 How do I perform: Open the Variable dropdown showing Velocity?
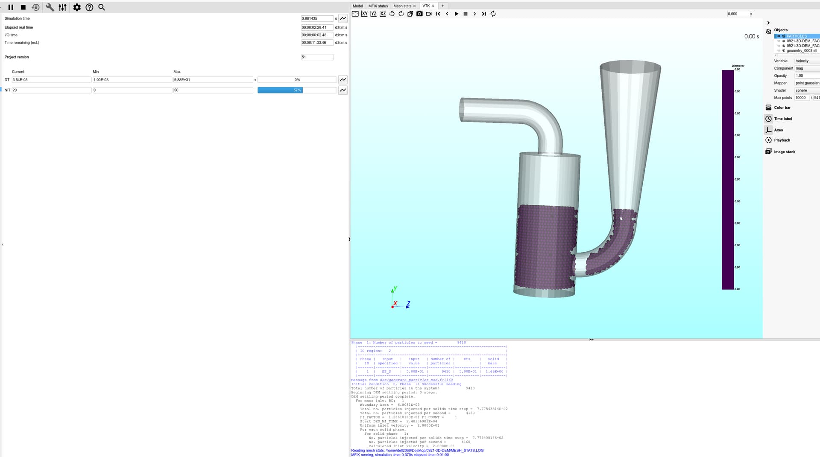[x=806, y=61]
